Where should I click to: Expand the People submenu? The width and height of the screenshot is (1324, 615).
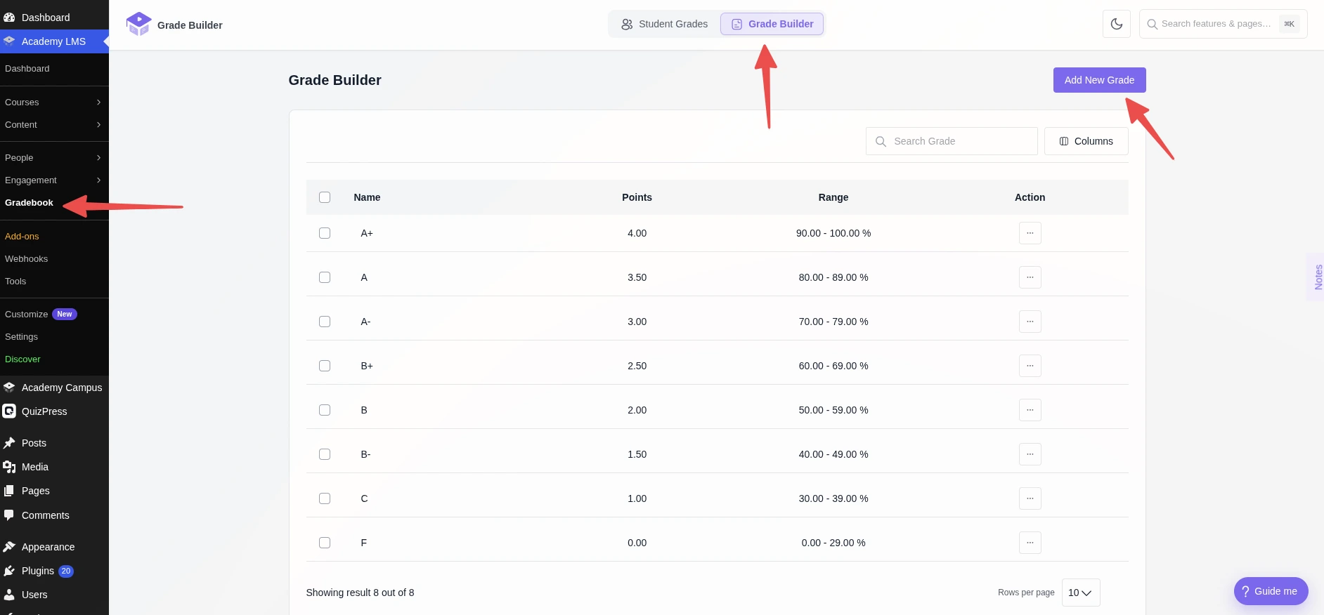click(54, 158)
